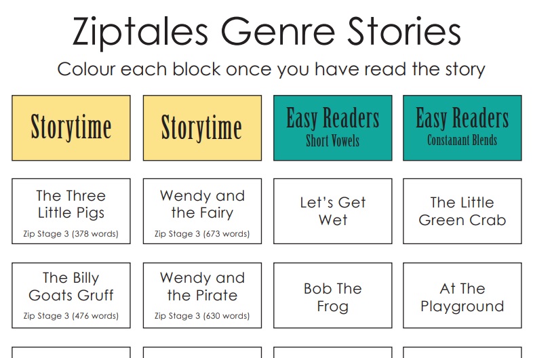Click the Ziptales Genre Stories title

[x=266, y=31]
